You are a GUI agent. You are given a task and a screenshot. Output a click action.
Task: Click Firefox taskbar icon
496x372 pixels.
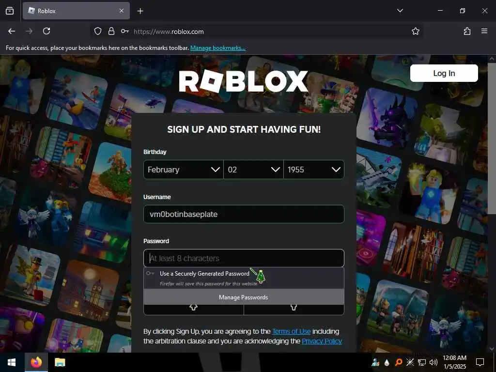pyautogui.click(x=36, y=362)
